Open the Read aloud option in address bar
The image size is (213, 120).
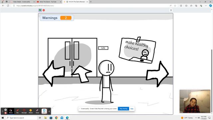click(171, 6)
